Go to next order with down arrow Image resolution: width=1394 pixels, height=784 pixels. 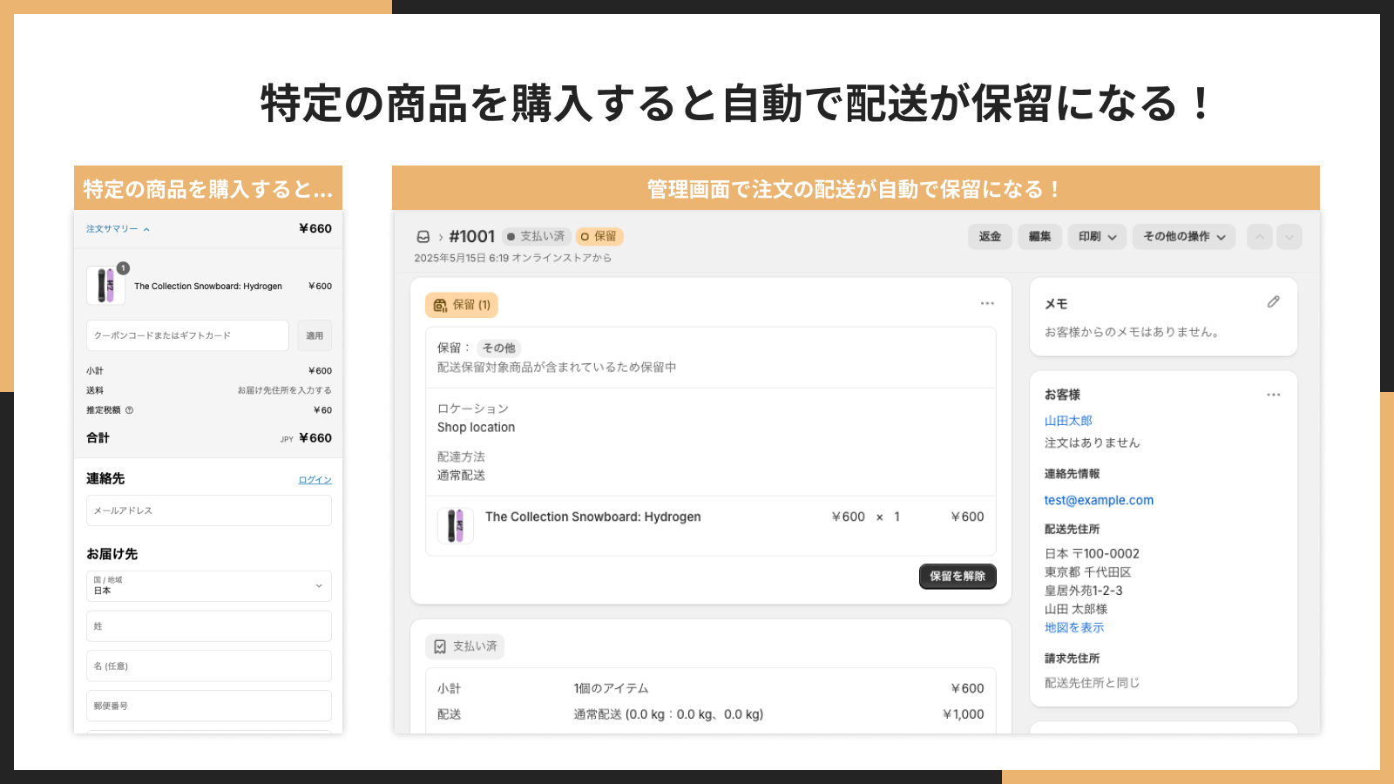tap(1289, 237)
